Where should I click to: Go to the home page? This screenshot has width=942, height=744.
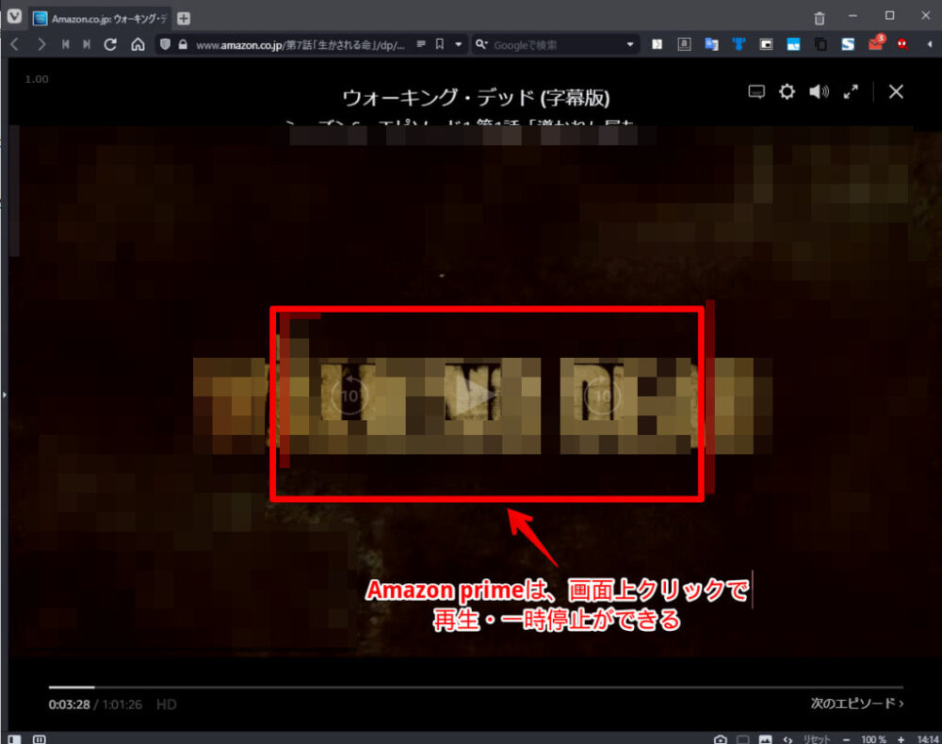pyautogui.click(x=138, y=44)
